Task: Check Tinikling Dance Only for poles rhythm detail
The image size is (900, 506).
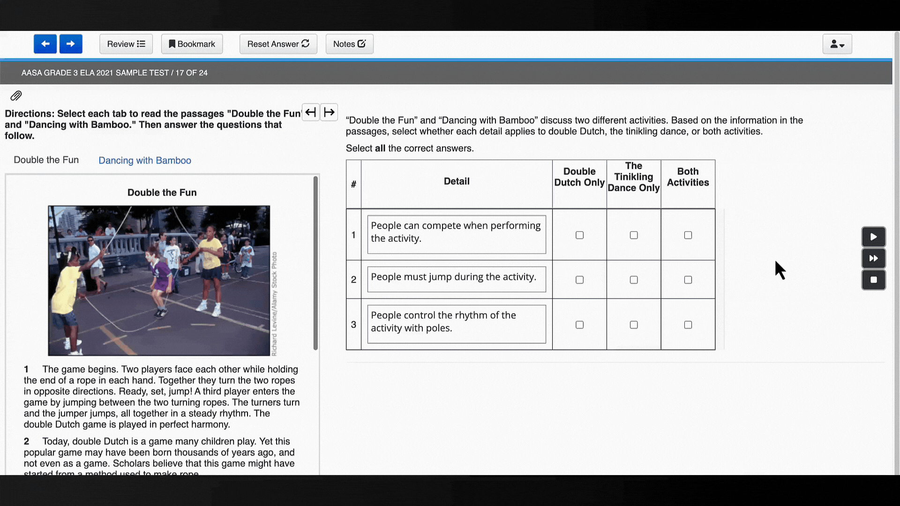Action: pos(634,325)
